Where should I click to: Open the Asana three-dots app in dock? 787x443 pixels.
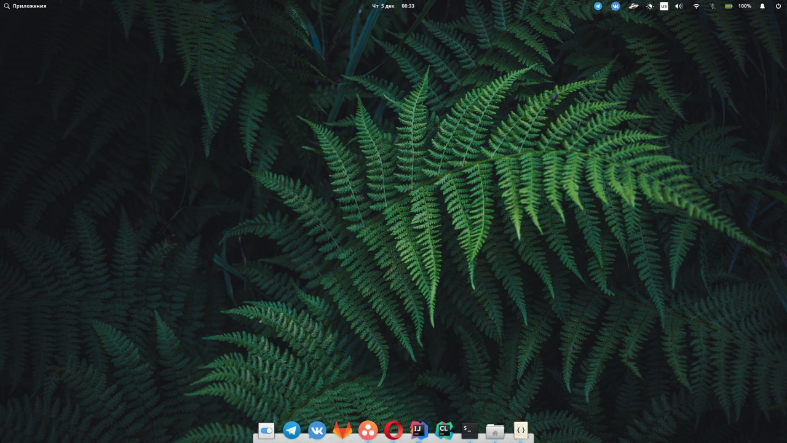[x=368, y=430]
